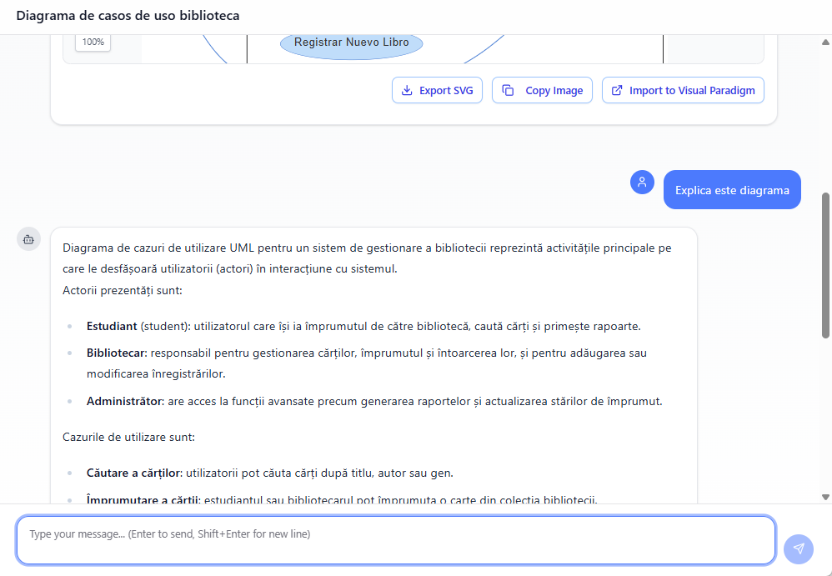Click the scrollbar down arrow at bottom right

coord(824,496)
